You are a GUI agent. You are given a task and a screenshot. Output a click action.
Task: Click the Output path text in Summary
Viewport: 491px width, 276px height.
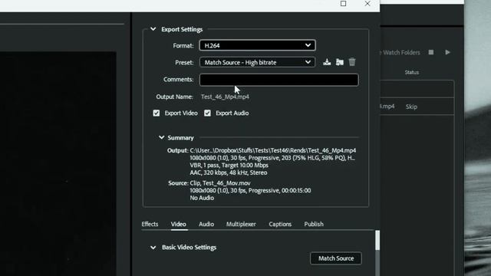click(x=273, y=150)
